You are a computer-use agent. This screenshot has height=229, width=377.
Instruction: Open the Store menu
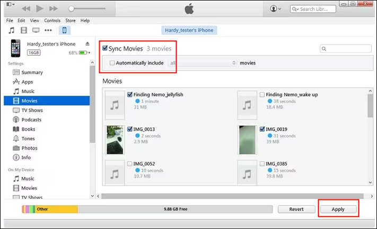(71, 21)
